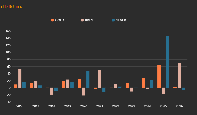This screenshot has height=115, width=197.
Task: Click the 2020 x-axis label
Action: tap(84, 106)
